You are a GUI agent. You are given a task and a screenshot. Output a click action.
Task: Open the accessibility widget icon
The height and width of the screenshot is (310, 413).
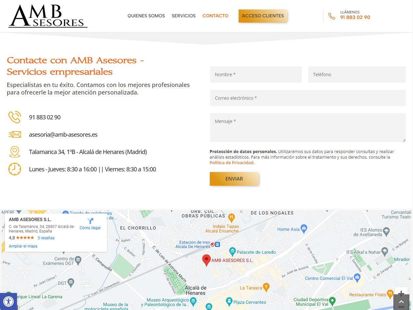point(8,301)
